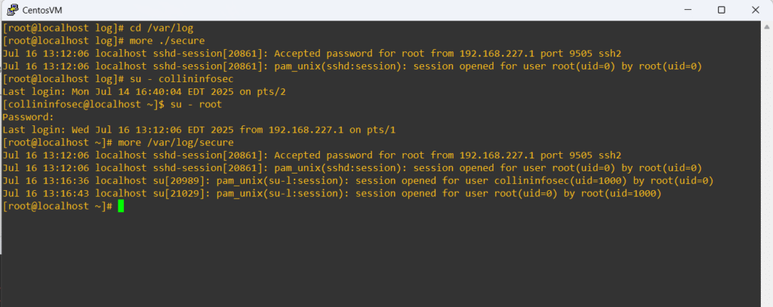Click the "cd /var/log" command text
773x307 pixels.
click(x=159, y=28)
